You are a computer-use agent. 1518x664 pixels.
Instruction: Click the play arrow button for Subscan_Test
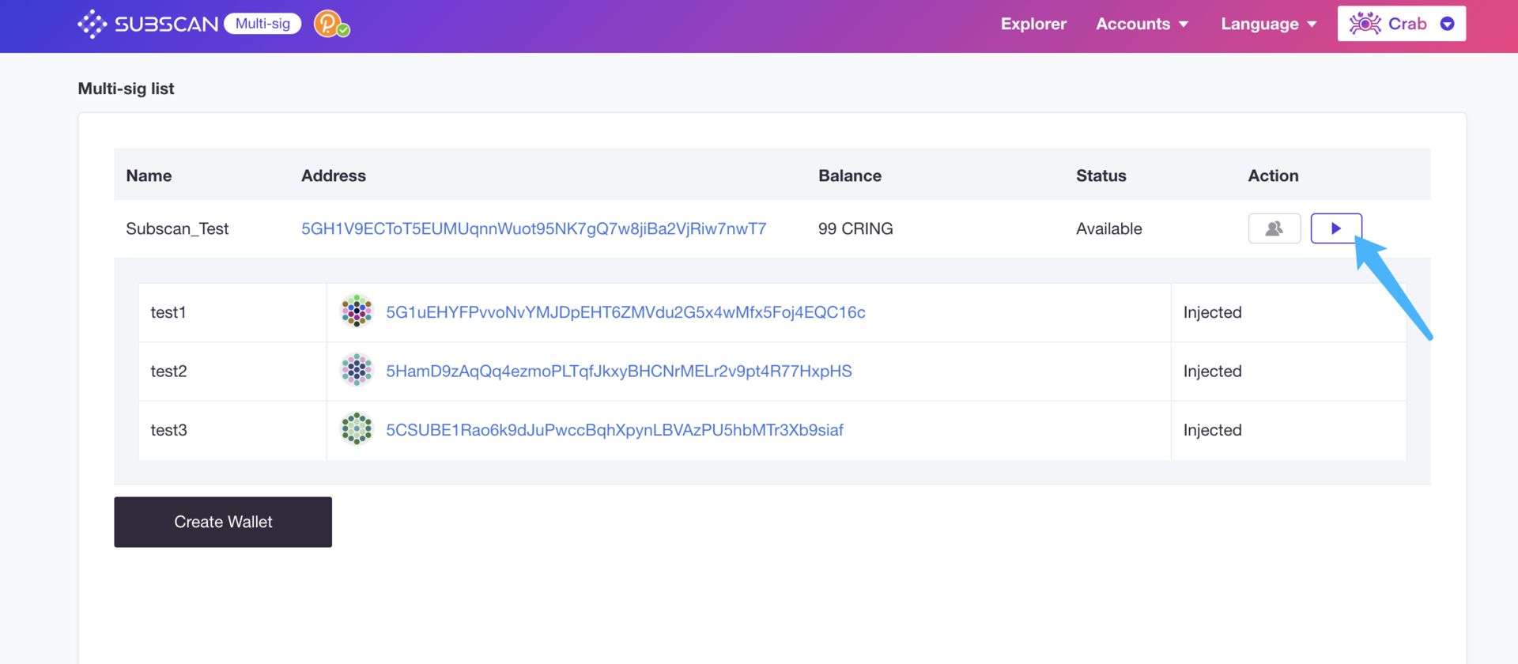tap(1336, 228)
